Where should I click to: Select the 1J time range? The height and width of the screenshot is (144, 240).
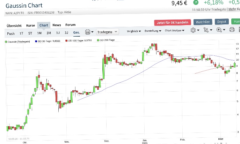click(x=57, y=33)
